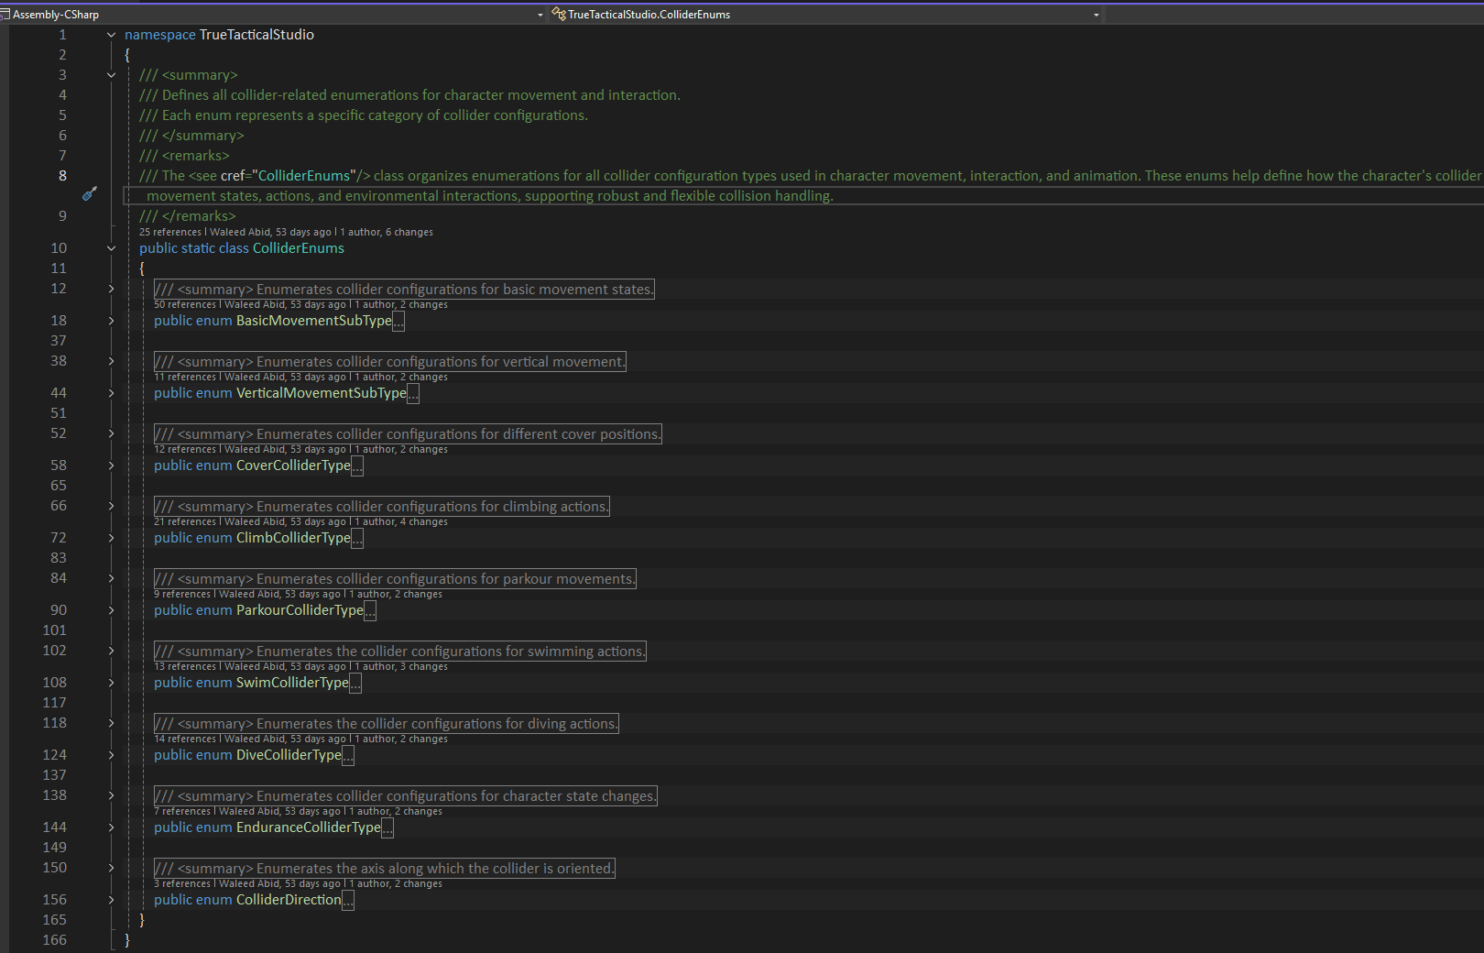This screenshot has height=953, width=1484.
Task: Expand the DiveColliderType enum
Action: point(111,755)
